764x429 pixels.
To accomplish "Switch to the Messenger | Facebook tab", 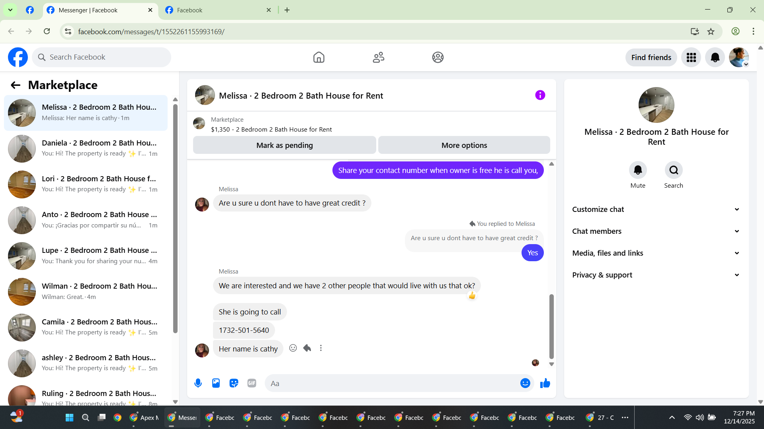I will 100,10.
